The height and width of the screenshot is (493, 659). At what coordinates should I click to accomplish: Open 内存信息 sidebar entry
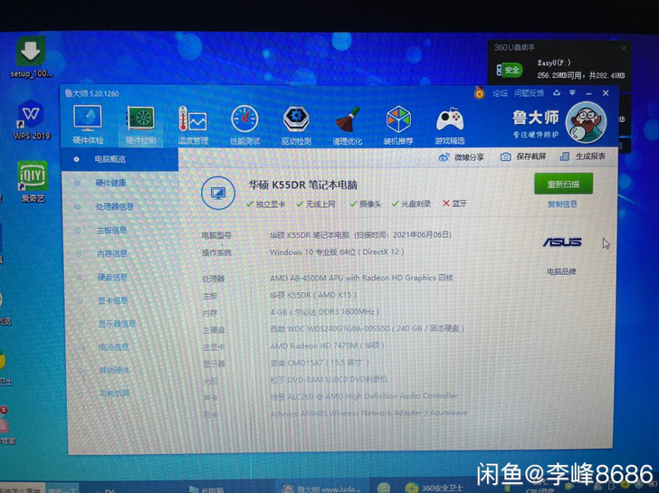click(x=112, y=254)
